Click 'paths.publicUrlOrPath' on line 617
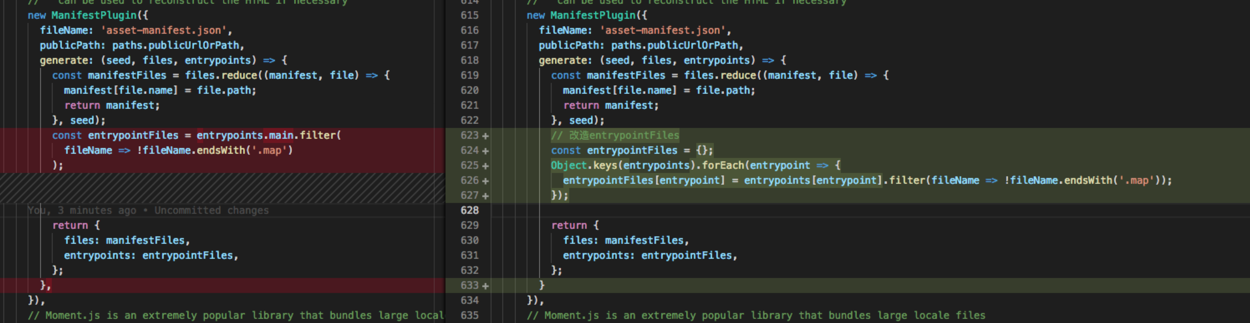This screenshot has width=1250, height=323. [x=675, y=45]
